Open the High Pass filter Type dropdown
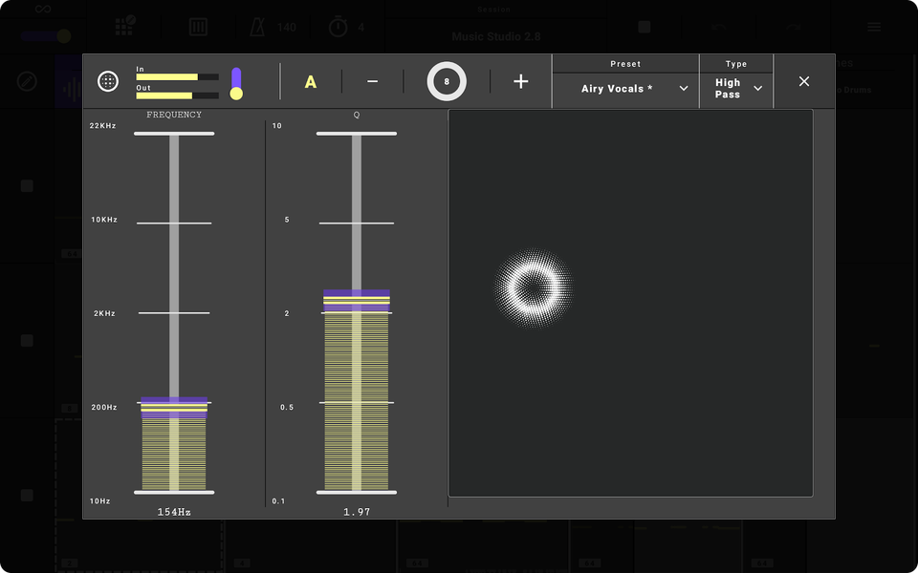The image size is (918, 573). 736,88
